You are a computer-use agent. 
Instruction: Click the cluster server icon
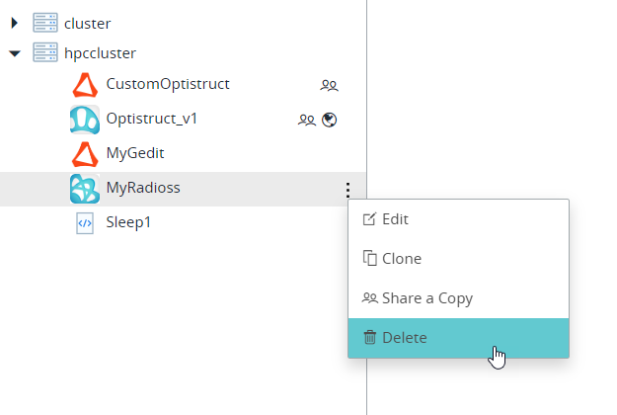click(x=45, y=24)
